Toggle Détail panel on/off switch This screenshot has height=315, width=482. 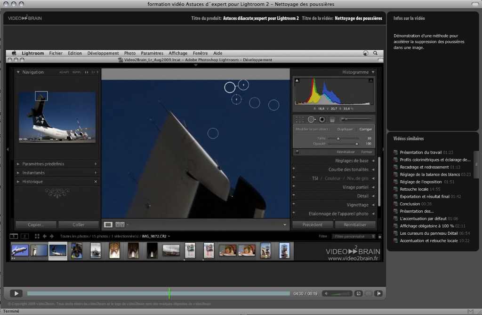pyautogui.click(x=294, y=195)
